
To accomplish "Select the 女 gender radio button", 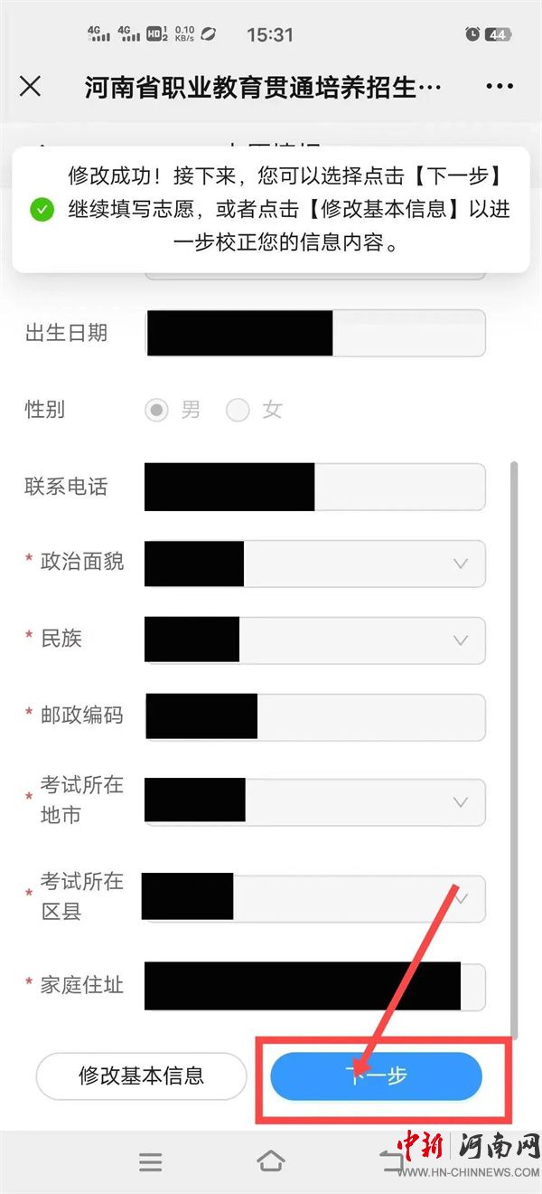I will (x=238, y=410).
